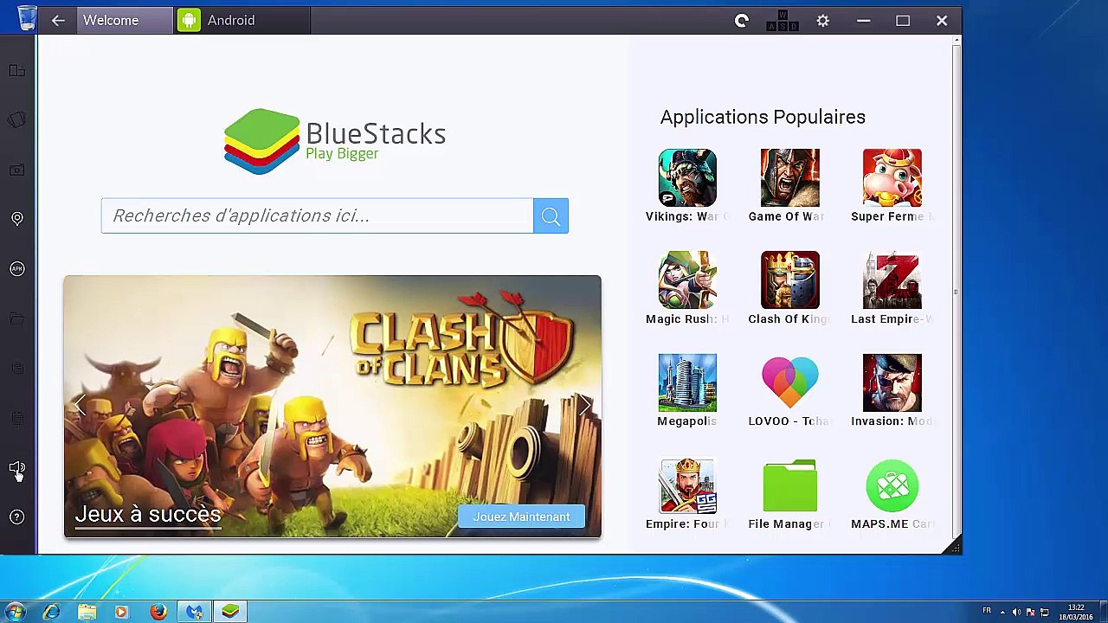This screenshot has width=1108, height=623.
Task: Click the resize grip at window corner
Action: point(955,547)
